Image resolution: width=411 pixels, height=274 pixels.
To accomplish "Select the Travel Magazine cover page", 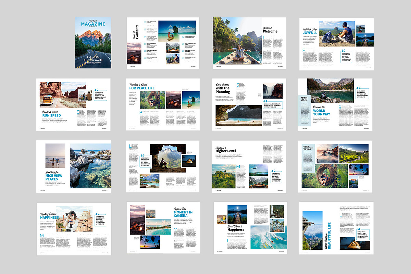I will pyautogui.click(x=93, y=43).
